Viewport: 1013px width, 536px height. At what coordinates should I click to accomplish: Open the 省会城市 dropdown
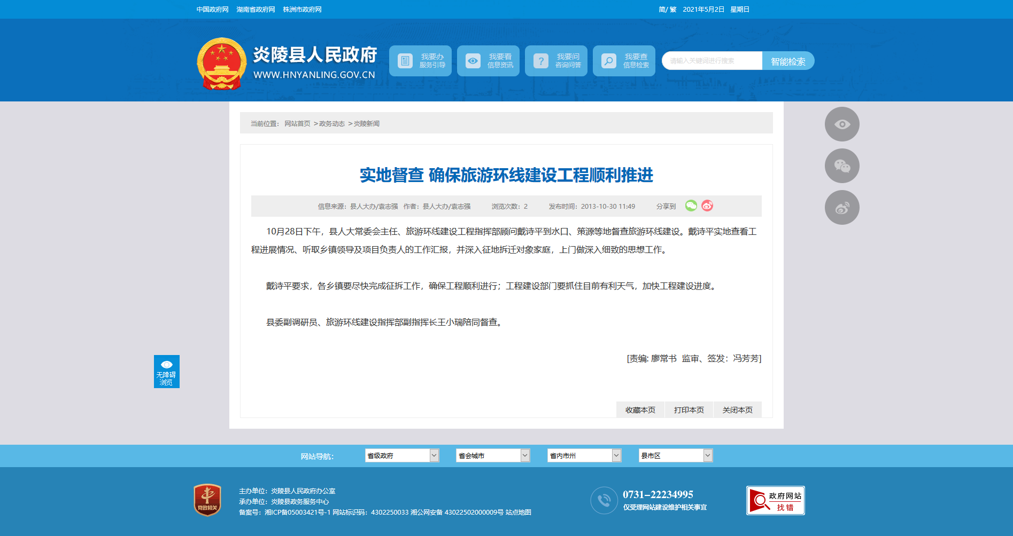click(492, 455)
